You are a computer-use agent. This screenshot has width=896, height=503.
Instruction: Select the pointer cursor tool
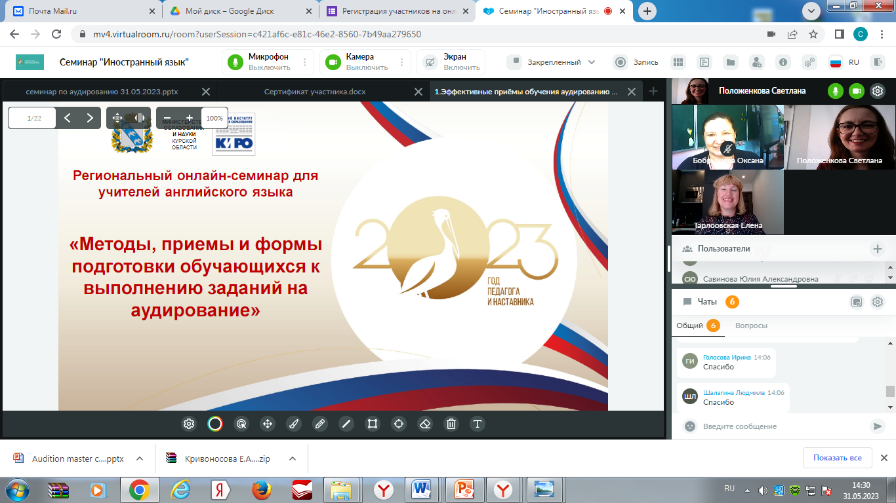[x=241, y=424]
